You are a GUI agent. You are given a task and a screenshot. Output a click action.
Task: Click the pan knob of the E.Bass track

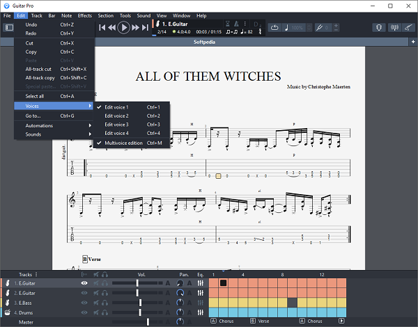point(180,303)
